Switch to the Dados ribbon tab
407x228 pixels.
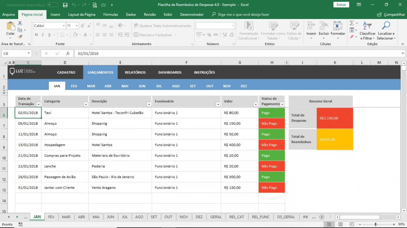click(131, 14)
